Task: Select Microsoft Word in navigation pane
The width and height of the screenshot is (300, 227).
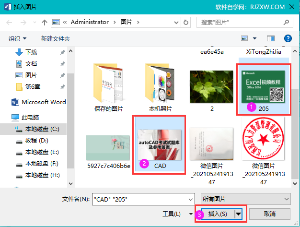Action: click(38, 102)
